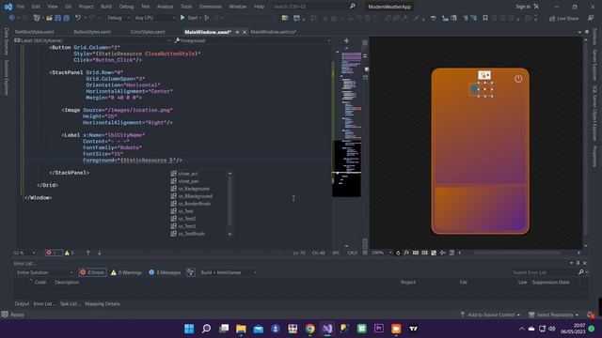The height and width of the screenshot is (338, 602).
Task: Click the down arrow navigate next issue
Action: pos(100,253)
